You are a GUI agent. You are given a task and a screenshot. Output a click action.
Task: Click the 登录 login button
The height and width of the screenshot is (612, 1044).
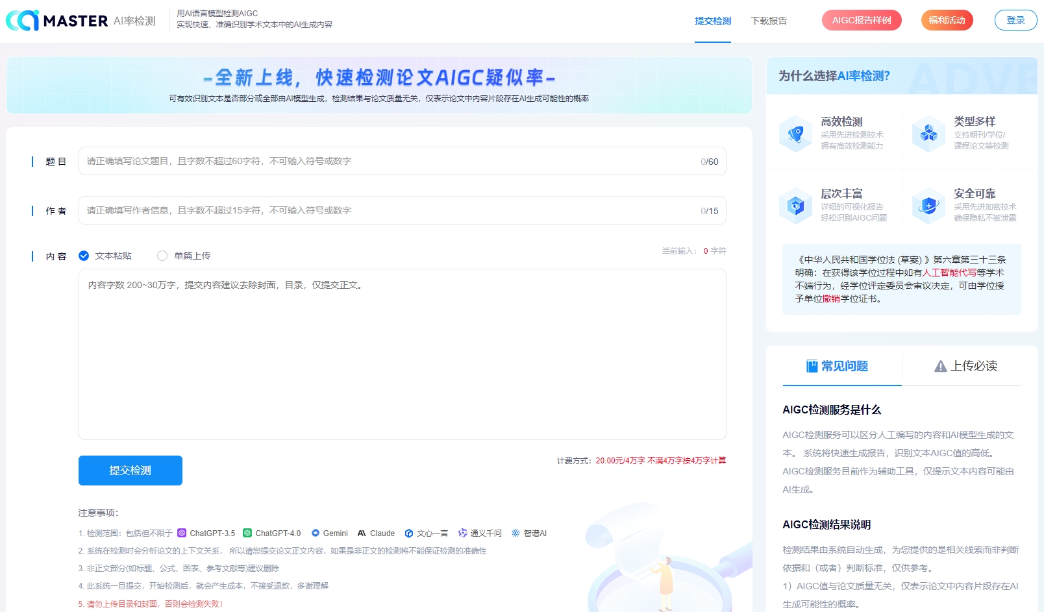(x=1015, y=20)
